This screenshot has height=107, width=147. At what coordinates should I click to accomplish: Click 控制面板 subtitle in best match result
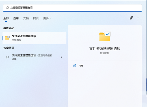[16, 40]
